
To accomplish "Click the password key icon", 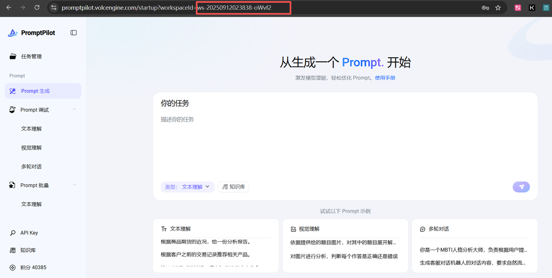I will pos(485,7).
